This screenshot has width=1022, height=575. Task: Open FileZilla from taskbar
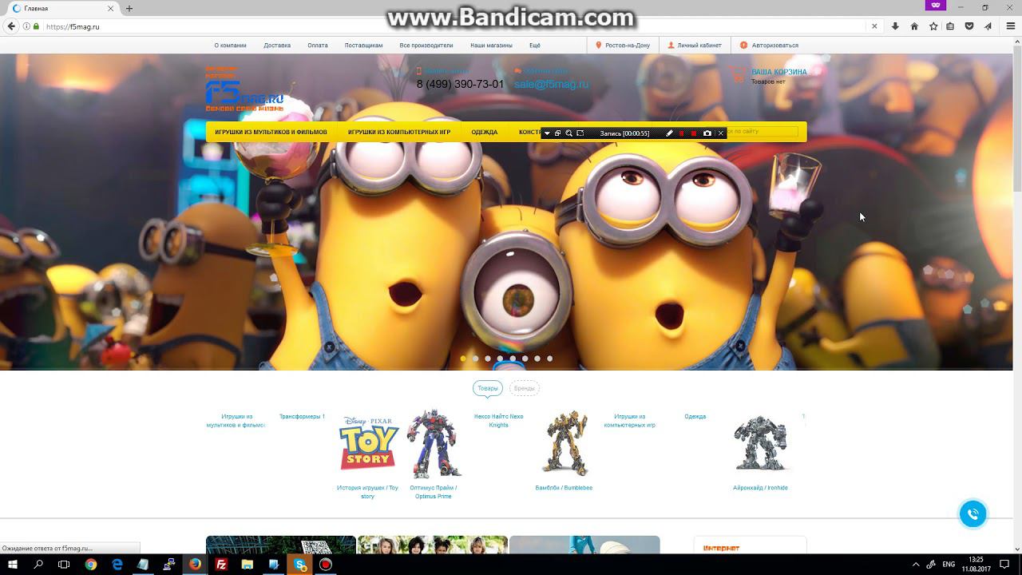point(221,565)
